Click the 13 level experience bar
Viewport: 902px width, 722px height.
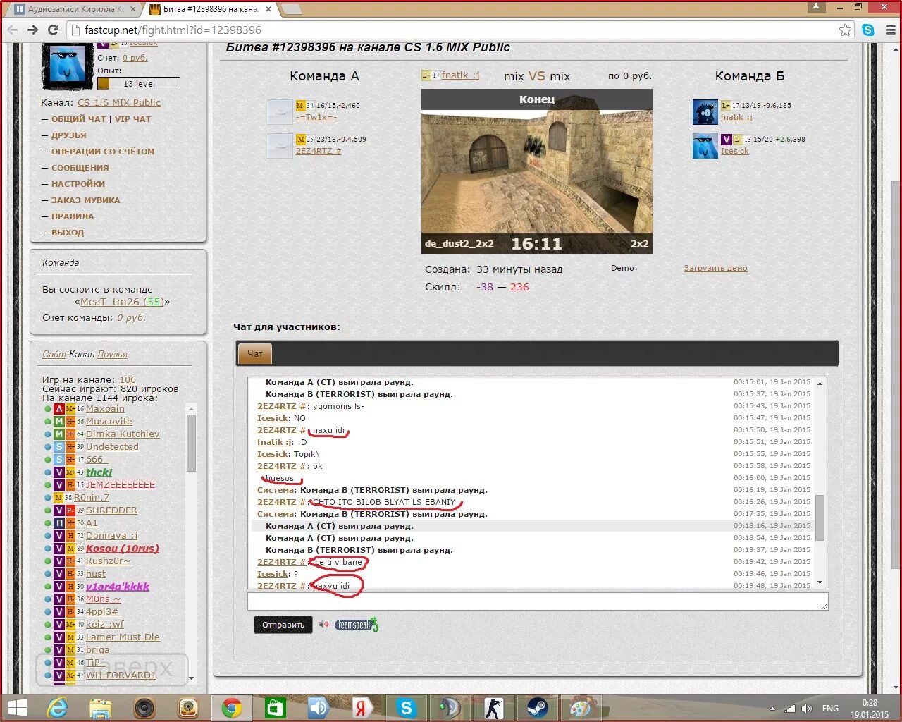(x=139, y=83)
